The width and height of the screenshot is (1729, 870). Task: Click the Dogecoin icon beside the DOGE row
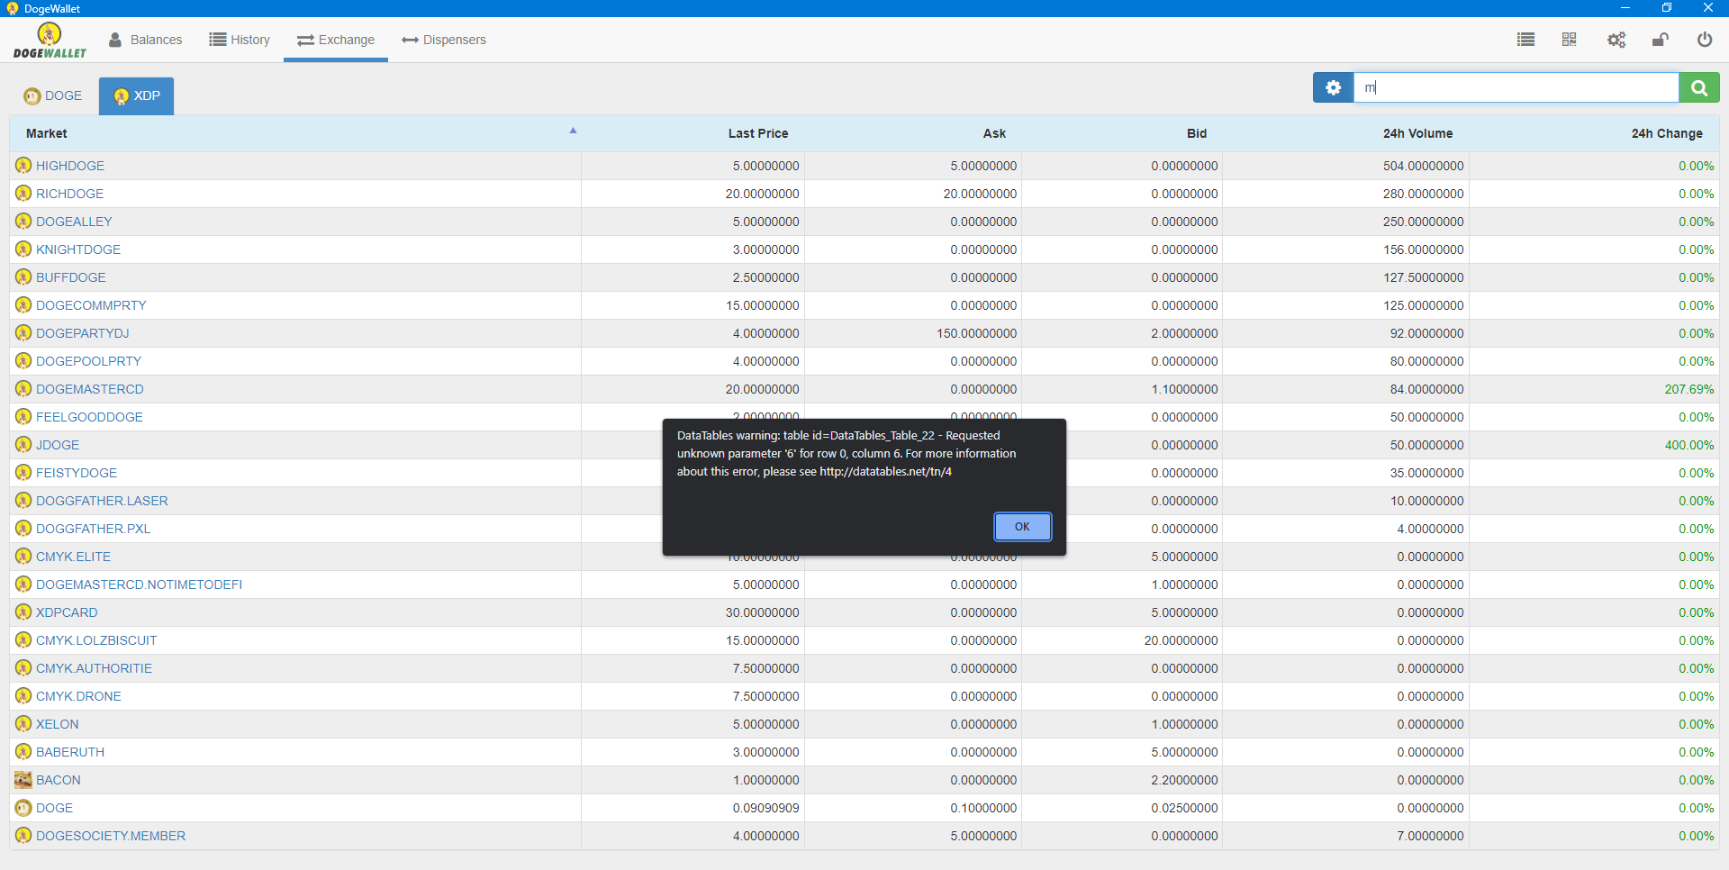pos(23,808)
